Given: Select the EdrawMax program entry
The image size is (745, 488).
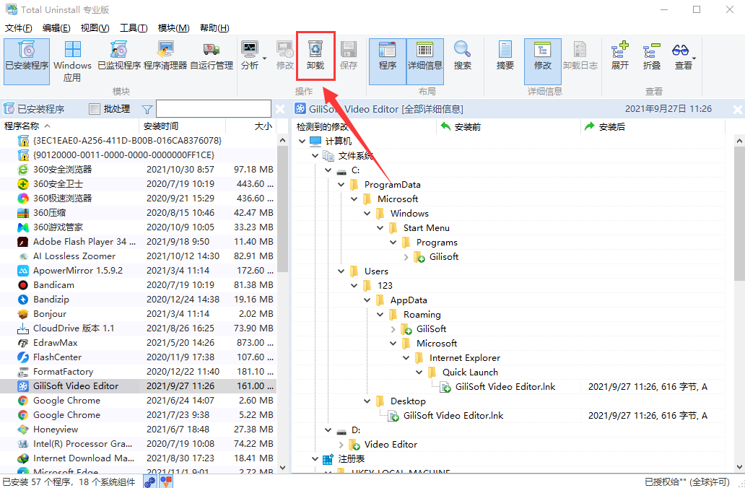Looking at the screenshot, I should 139,343.
